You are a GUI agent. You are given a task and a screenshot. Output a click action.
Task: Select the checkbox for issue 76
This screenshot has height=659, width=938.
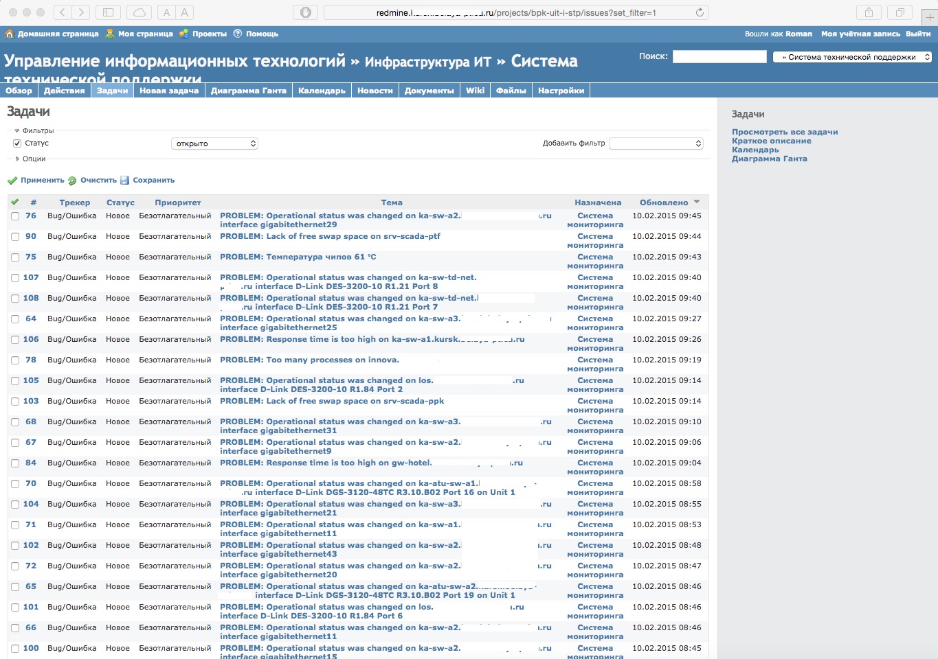pos(15,216)
